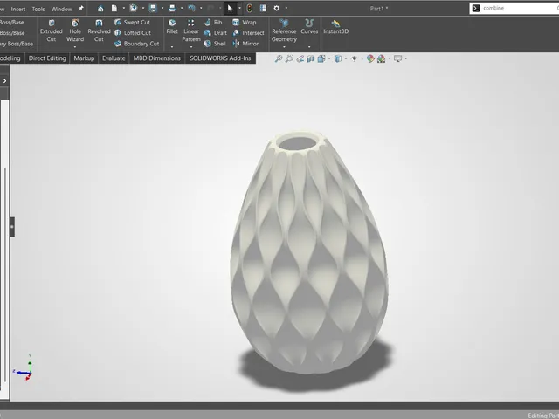Open the Curves tool

tap(309, 27)
